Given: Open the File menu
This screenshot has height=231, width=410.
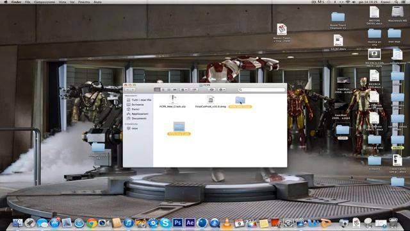Looking at the screenshot, I should pyautogui.click(x=28, y=2).
